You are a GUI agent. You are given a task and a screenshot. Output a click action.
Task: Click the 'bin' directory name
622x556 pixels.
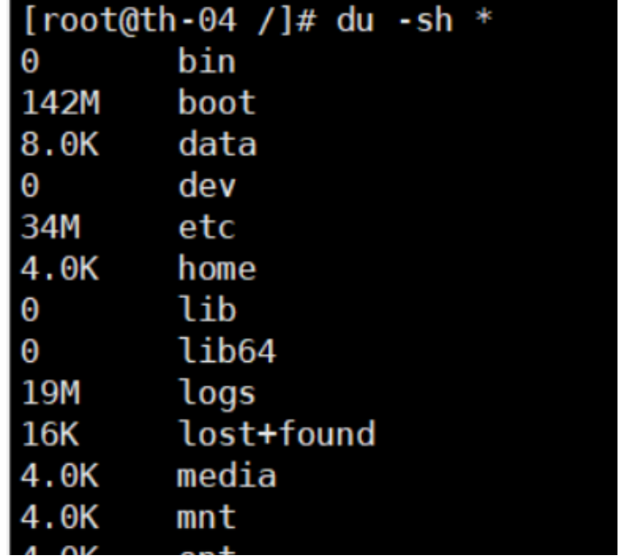[207, 61]
